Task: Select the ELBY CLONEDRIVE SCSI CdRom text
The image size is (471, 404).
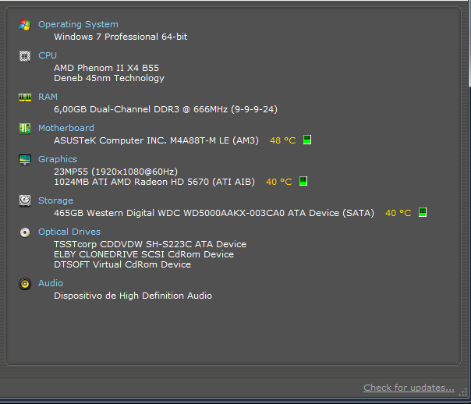Action: click(143, 254)
